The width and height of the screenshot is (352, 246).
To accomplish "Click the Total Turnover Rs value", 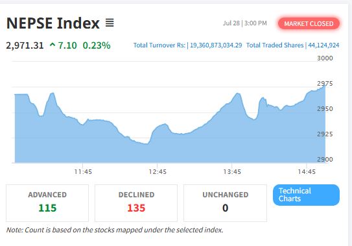I will [216, 45].
